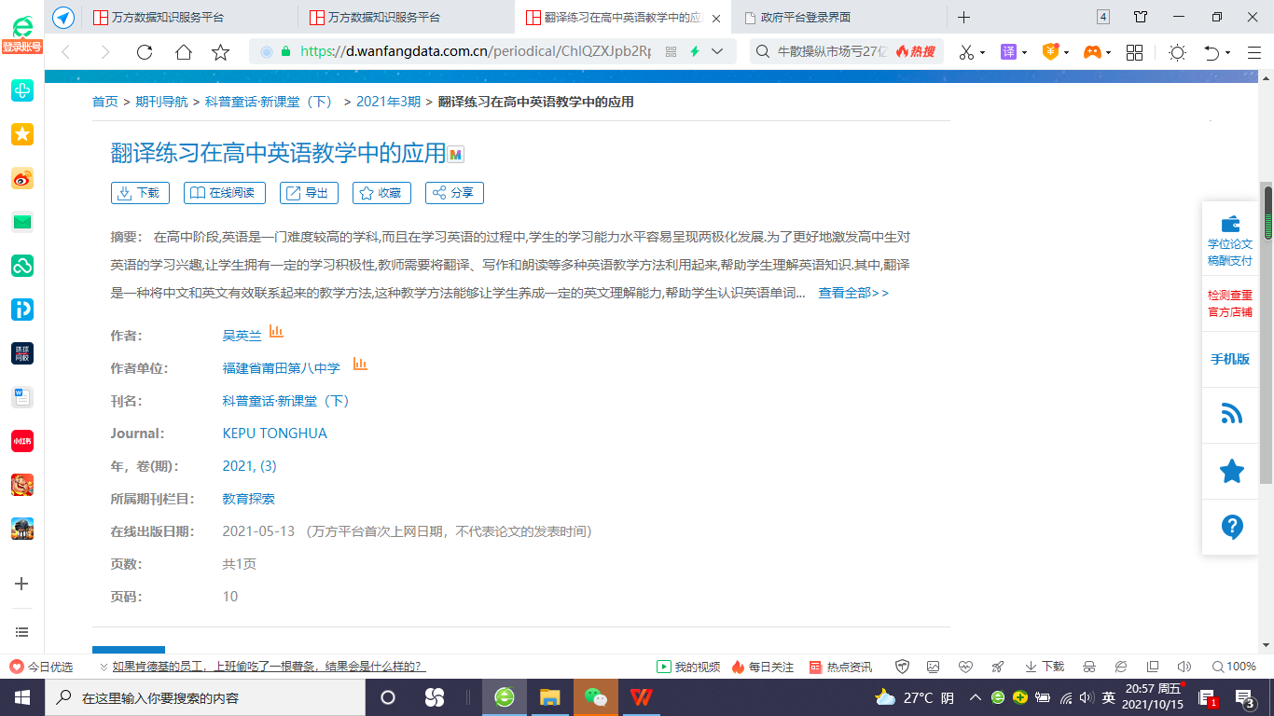The width and height of the screenshot is (1274, 716).
Task: Reload the page with refresh icon
Action: pos(145,52)
